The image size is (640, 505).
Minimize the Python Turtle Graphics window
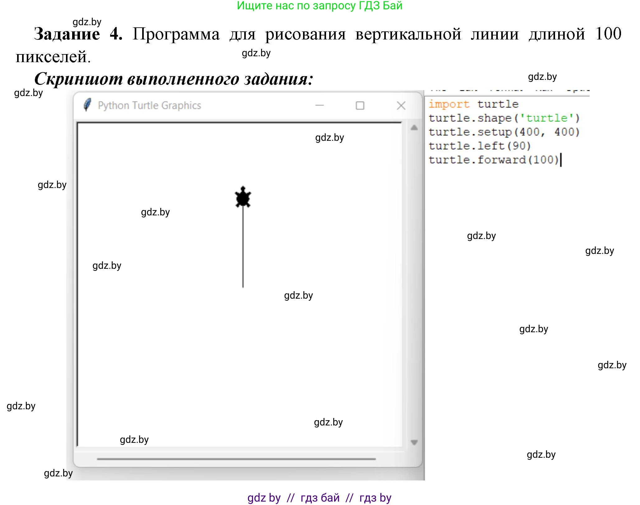pyautogui.click(x=320, y=105)
